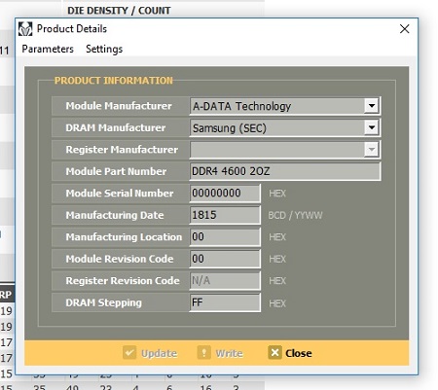
Task: Click the Write exclamation icon
Action: (203, 352)
